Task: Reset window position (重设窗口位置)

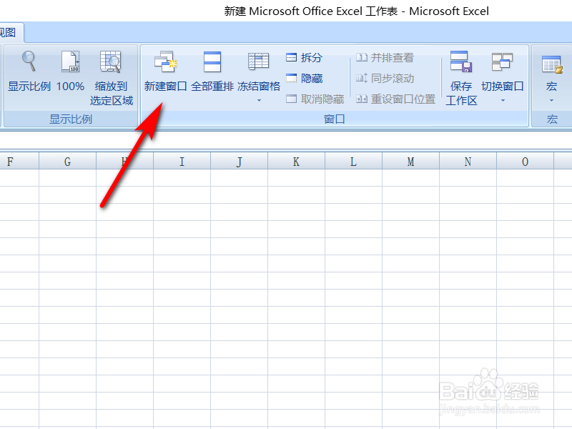Action: (395, 99)
